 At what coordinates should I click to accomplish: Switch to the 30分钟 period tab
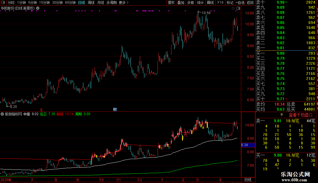pos(57,3)
